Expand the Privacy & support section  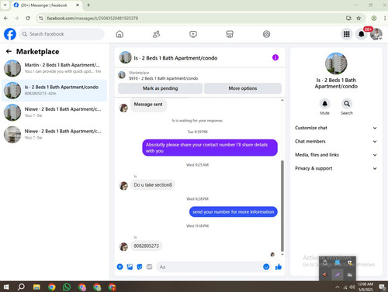(x=336, y=168)
